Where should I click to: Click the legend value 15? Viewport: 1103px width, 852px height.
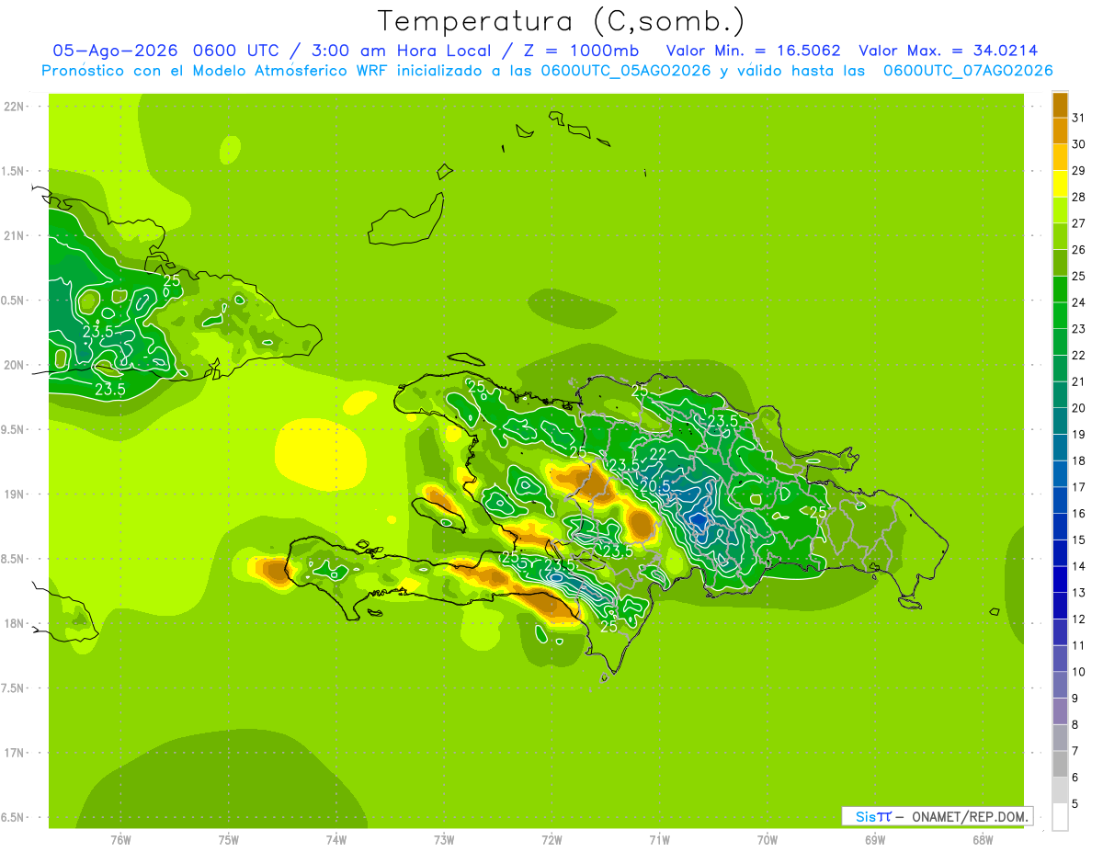(1078, 540)
